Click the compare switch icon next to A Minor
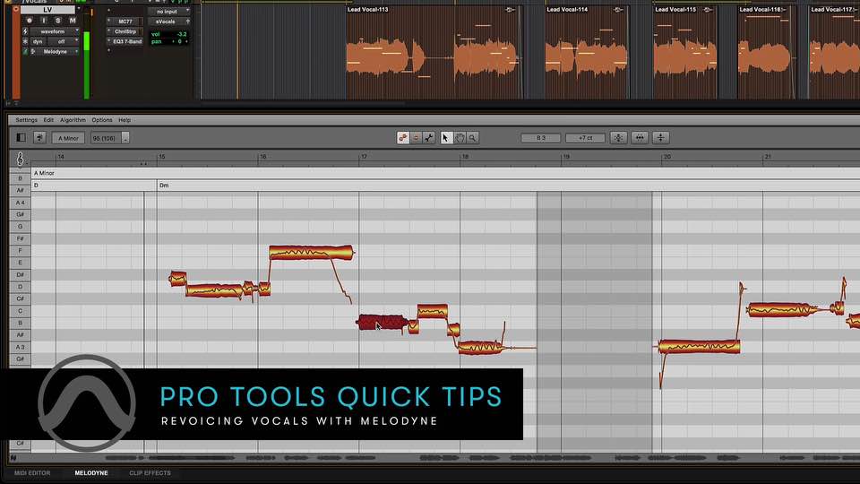The image size is (860, 484). [39, 138]
